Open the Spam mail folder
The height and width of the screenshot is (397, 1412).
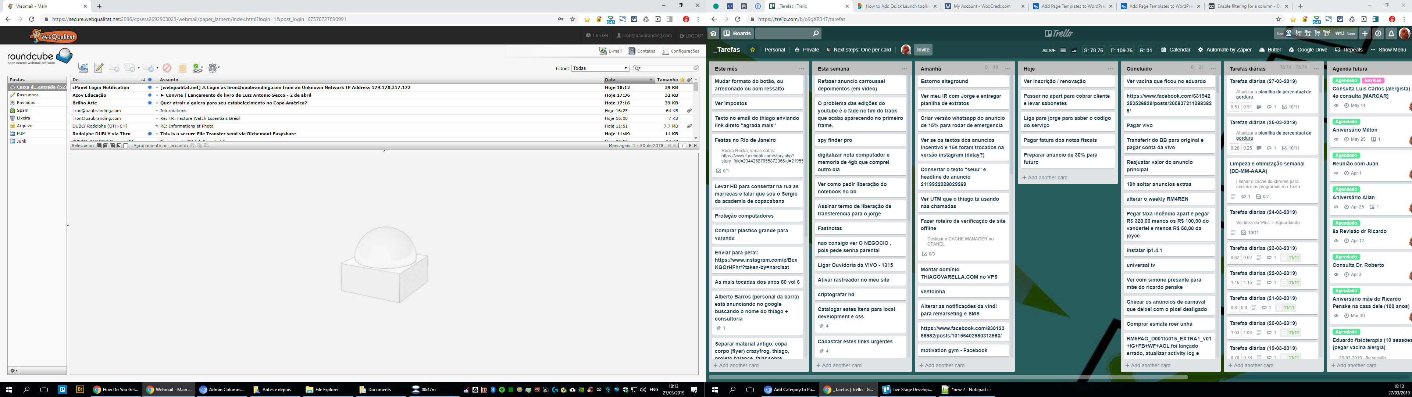(x=22, y=110)
